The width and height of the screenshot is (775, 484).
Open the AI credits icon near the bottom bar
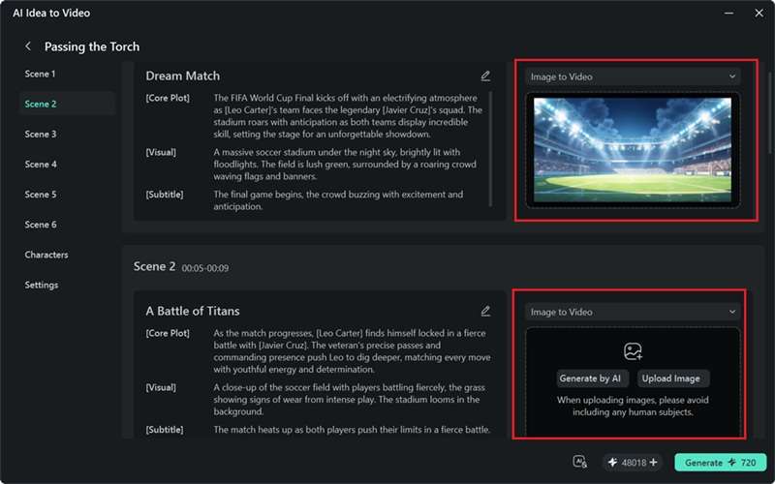click(579, 462)
